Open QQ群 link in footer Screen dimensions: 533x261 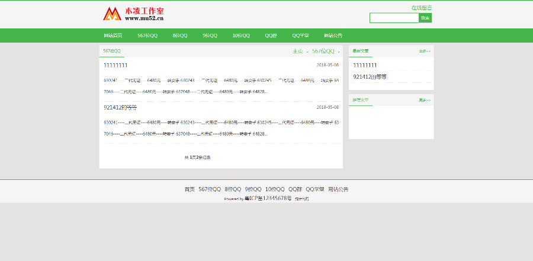[x=295, y=189]
